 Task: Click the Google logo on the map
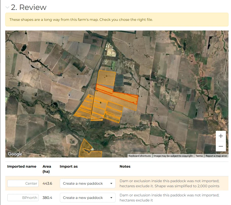click(15, 154)
